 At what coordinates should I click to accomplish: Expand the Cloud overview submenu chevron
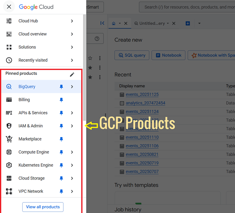tap(72, 34)
